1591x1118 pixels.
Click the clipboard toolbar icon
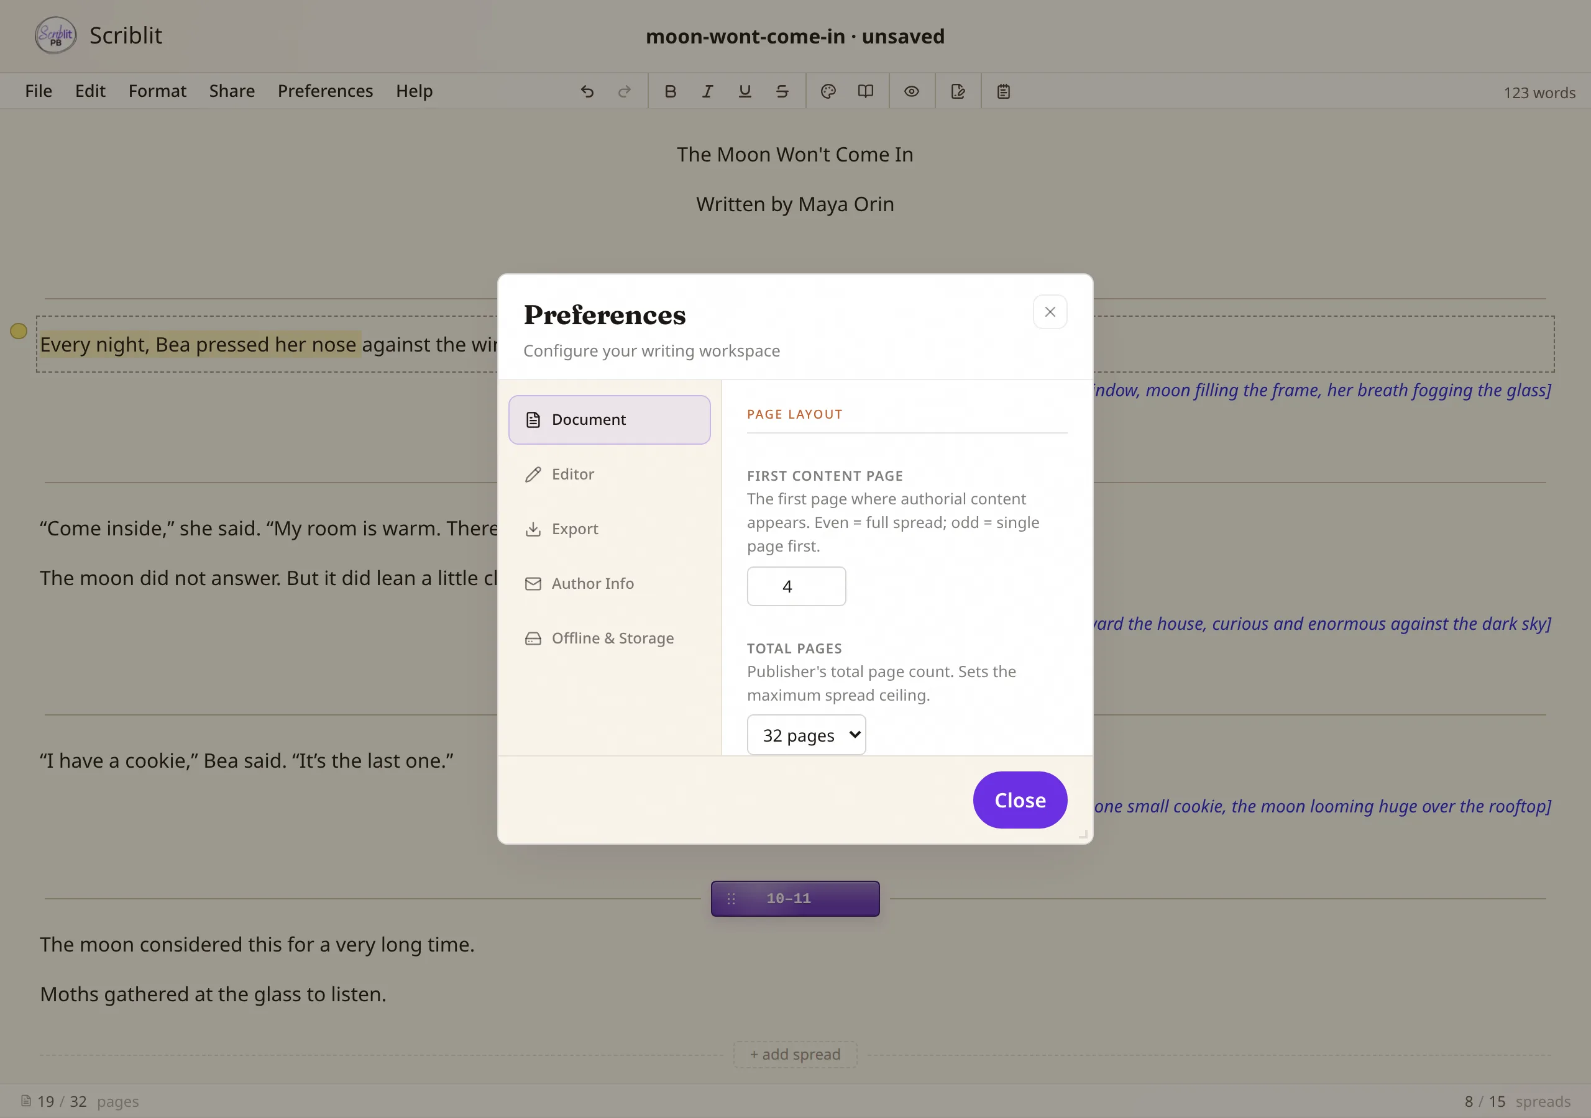pyautogui.click(x=1003, y=91)
